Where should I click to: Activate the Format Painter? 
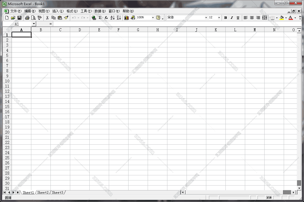click(66, 18)
